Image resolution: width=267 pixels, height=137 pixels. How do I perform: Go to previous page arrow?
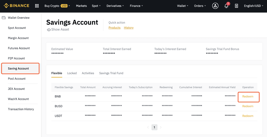click(x=148, y=127)
